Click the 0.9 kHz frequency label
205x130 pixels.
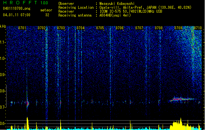(3, 75)
